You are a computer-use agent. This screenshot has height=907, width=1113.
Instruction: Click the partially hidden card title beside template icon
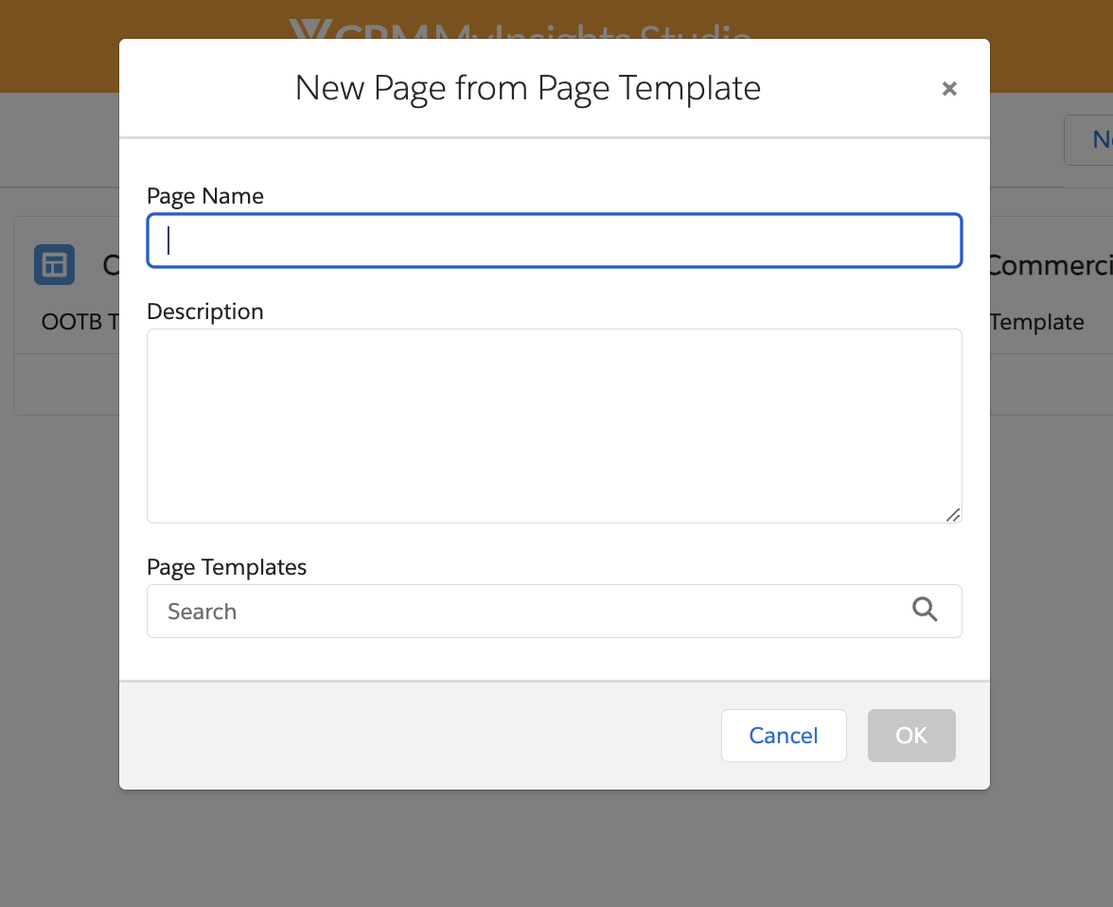pos(111,266)
